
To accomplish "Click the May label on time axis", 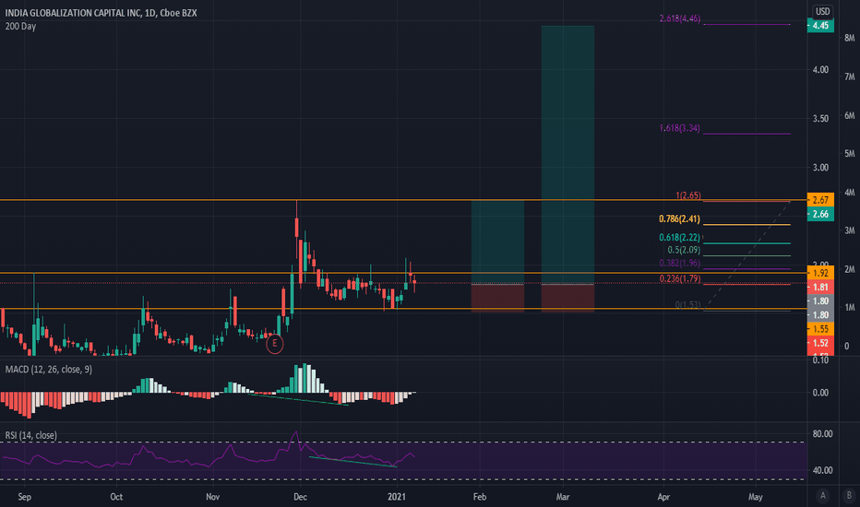I will coord(755,497).
